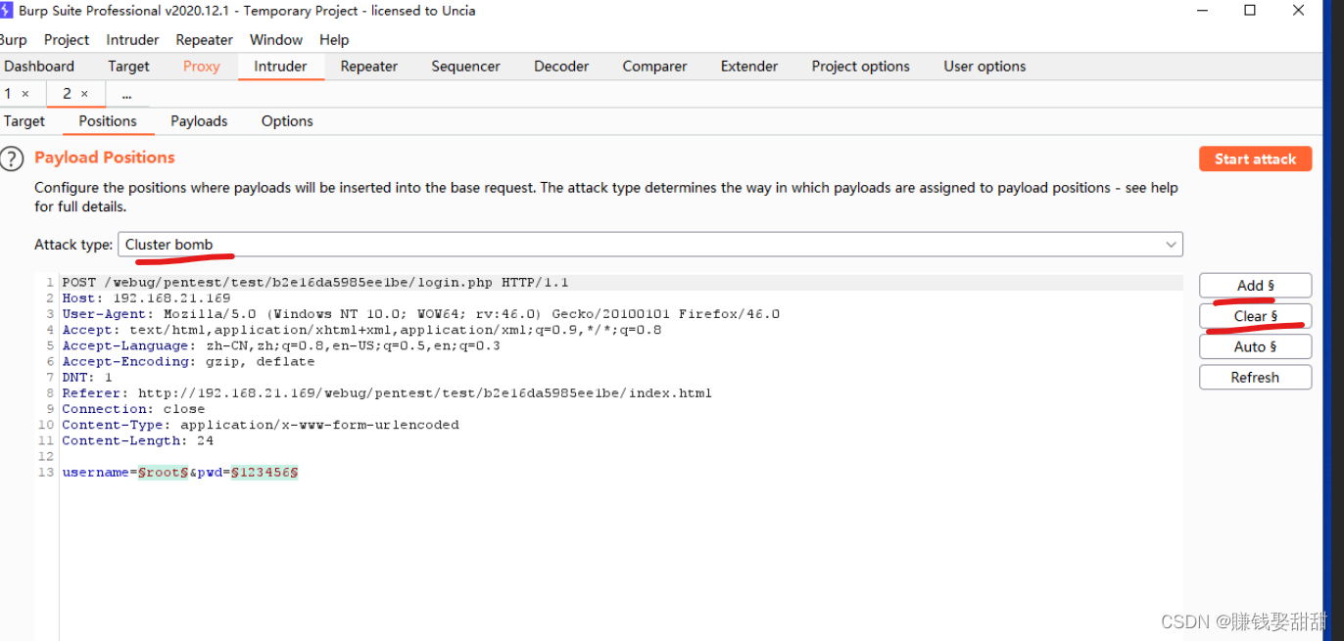This screenshot has width=1344, height=641.
Task: Switch to the Proxy tab
Action: point(201,67)
